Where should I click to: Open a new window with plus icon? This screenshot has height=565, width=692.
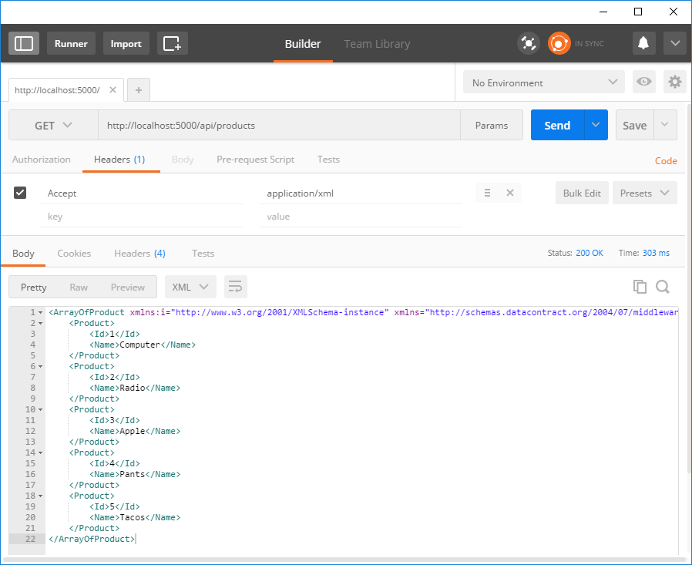pos(172,44)
